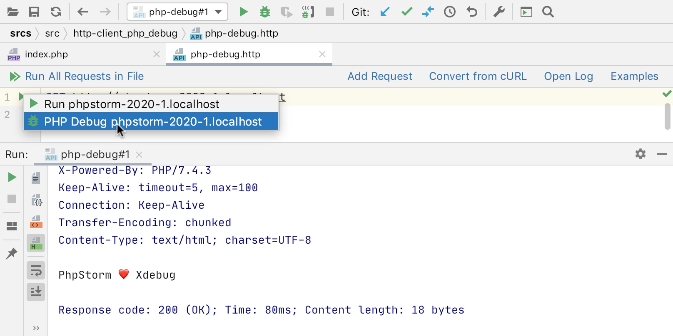Screen dimensions: 673x336
Task: Open the Examples link
Action: 635,76
